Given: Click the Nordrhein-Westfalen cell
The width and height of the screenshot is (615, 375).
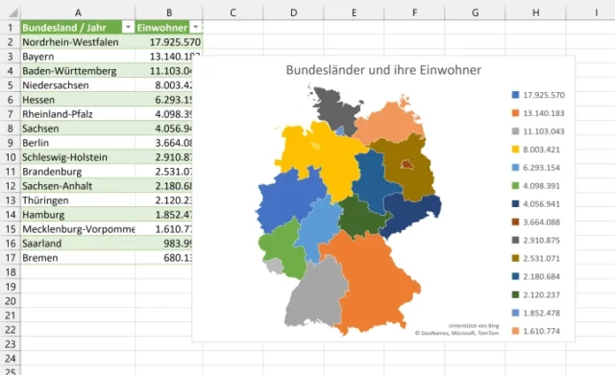Looking at the screenshot, I should pos(78,42).
